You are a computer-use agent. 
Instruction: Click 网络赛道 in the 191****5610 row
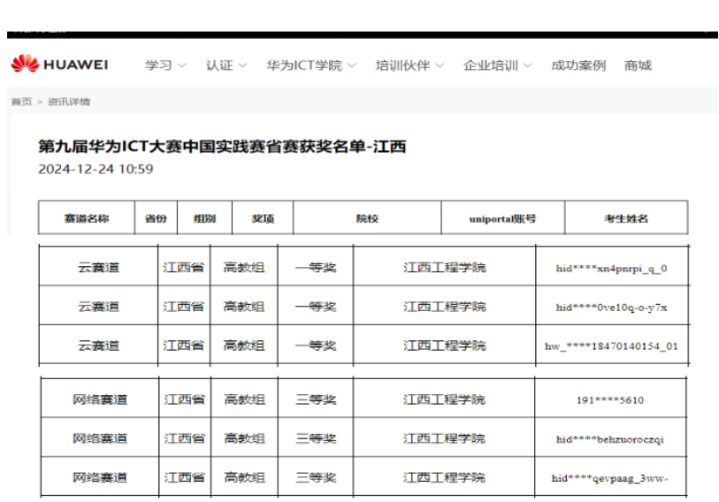pos(100,399)
